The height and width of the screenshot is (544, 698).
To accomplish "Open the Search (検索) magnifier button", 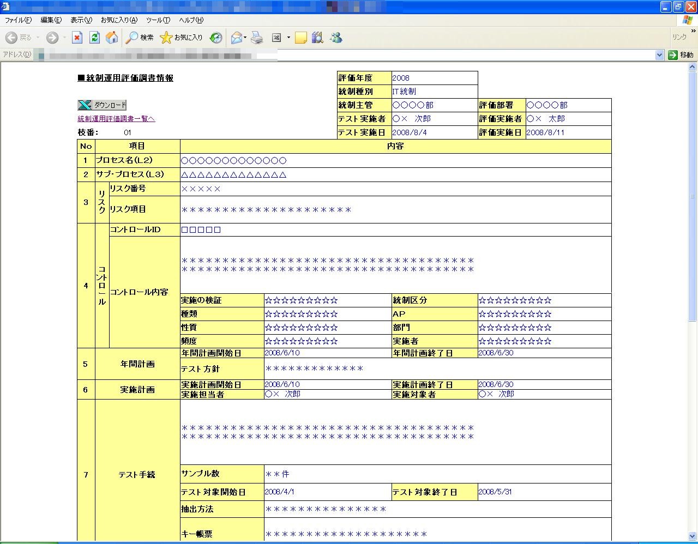I will pos(140,38).
